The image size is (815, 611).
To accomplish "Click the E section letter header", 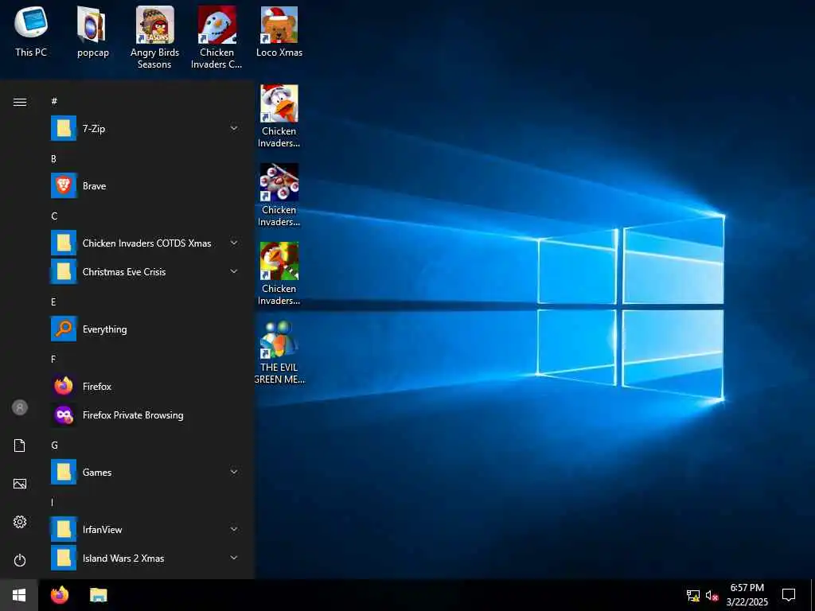I will coord(53,302).
